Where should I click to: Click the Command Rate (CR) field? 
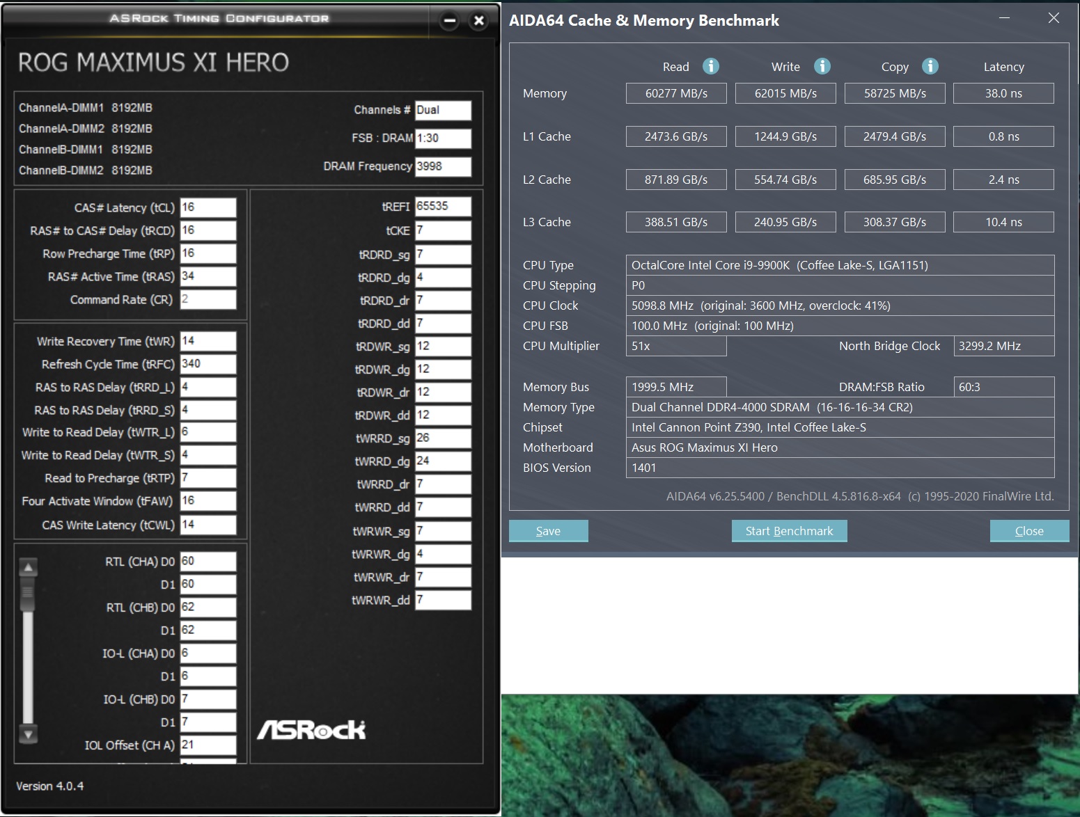pos(208,299)
